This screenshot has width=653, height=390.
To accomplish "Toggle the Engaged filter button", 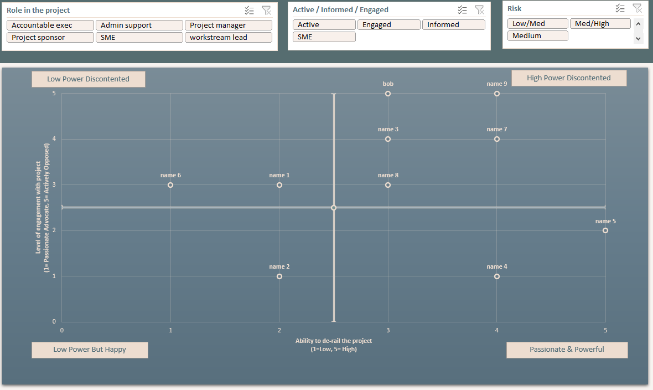I will click(389, 24).
